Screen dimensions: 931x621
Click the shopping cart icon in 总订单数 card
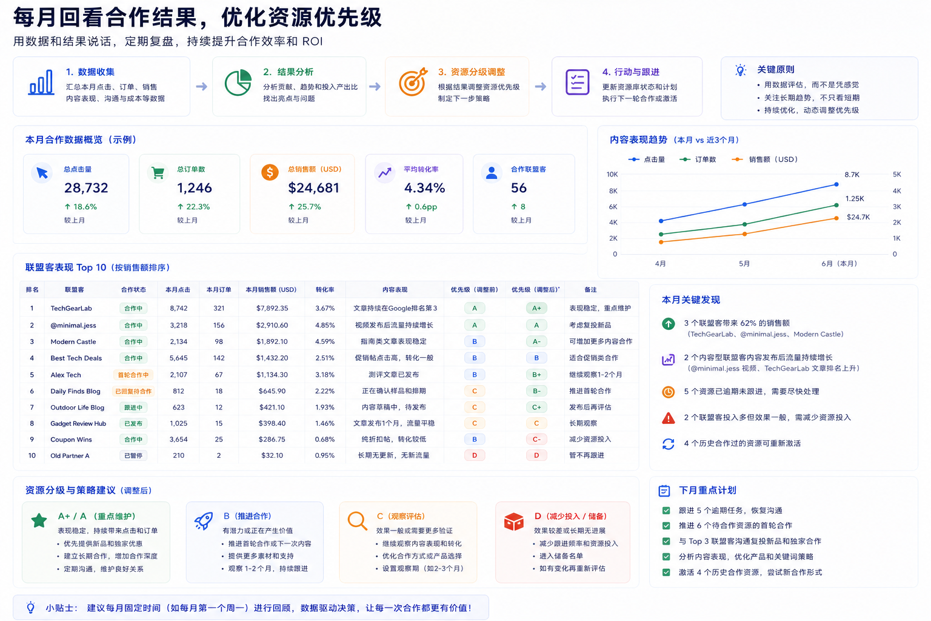[x=158, y=173]
